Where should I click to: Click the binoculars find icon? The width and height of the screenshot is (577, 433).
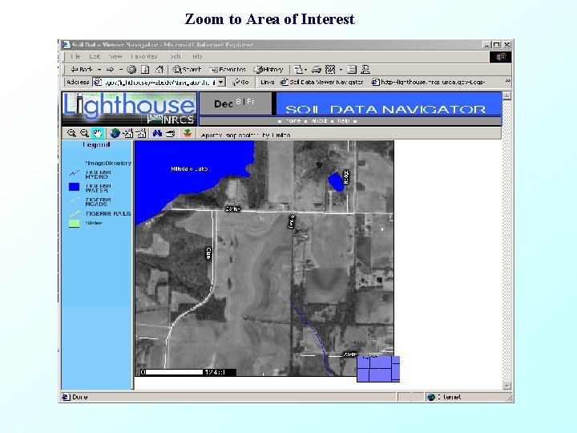pos(157,133)
